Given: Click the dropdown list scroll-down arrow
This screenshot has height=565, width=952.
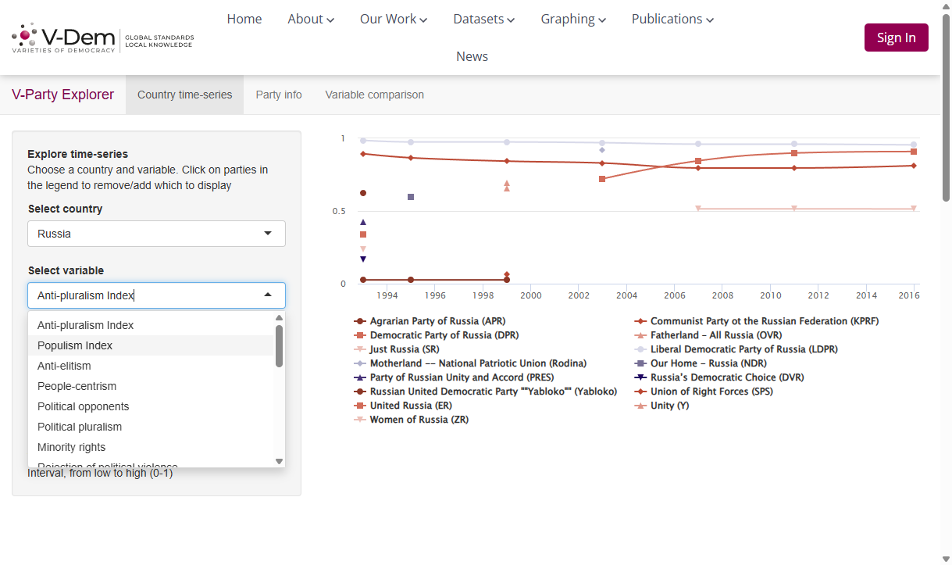Looking at the screenshot, I should 279,461.
